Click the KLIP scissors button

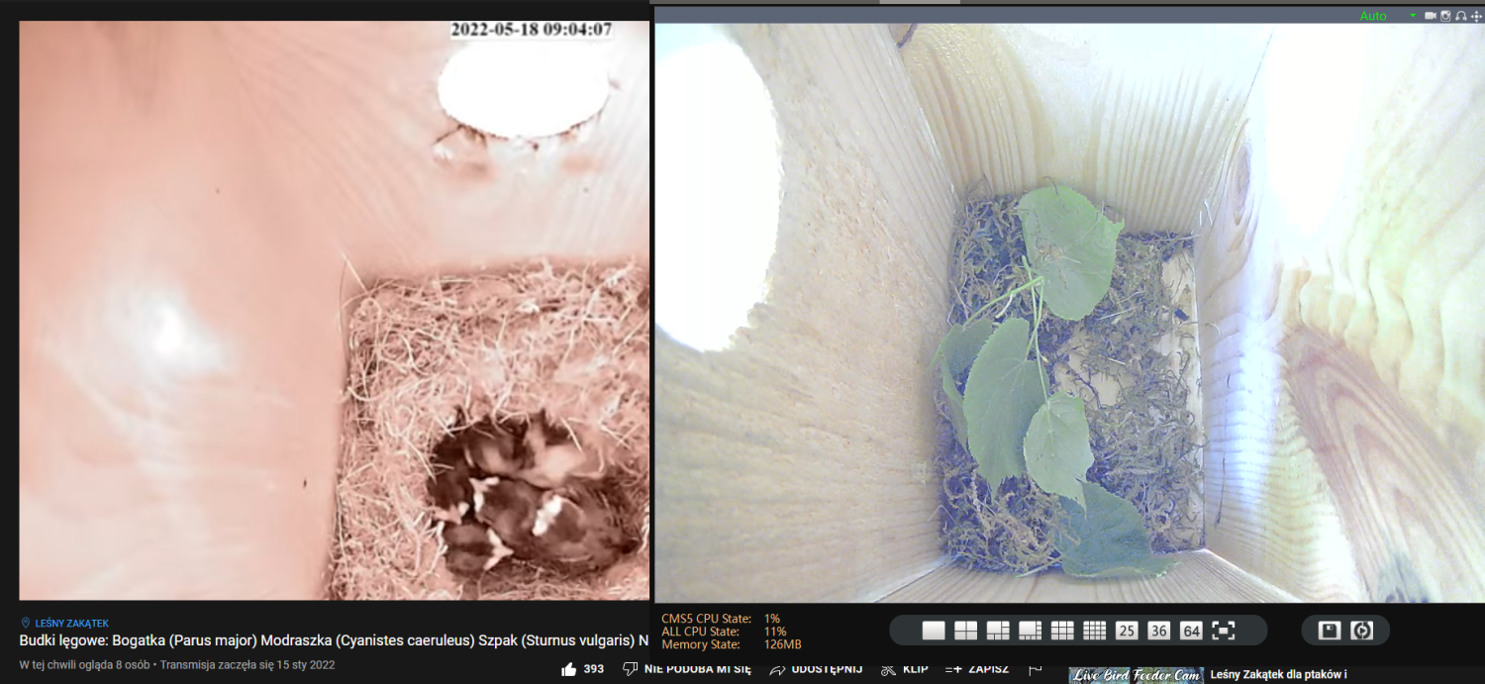(x=904, y=669)
